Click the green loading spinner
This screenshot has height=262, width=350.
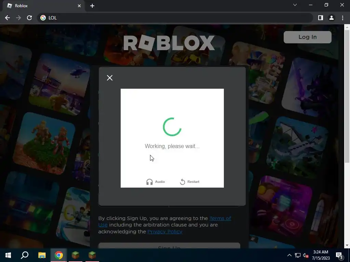pyautogui.click(x=172, y=127)
